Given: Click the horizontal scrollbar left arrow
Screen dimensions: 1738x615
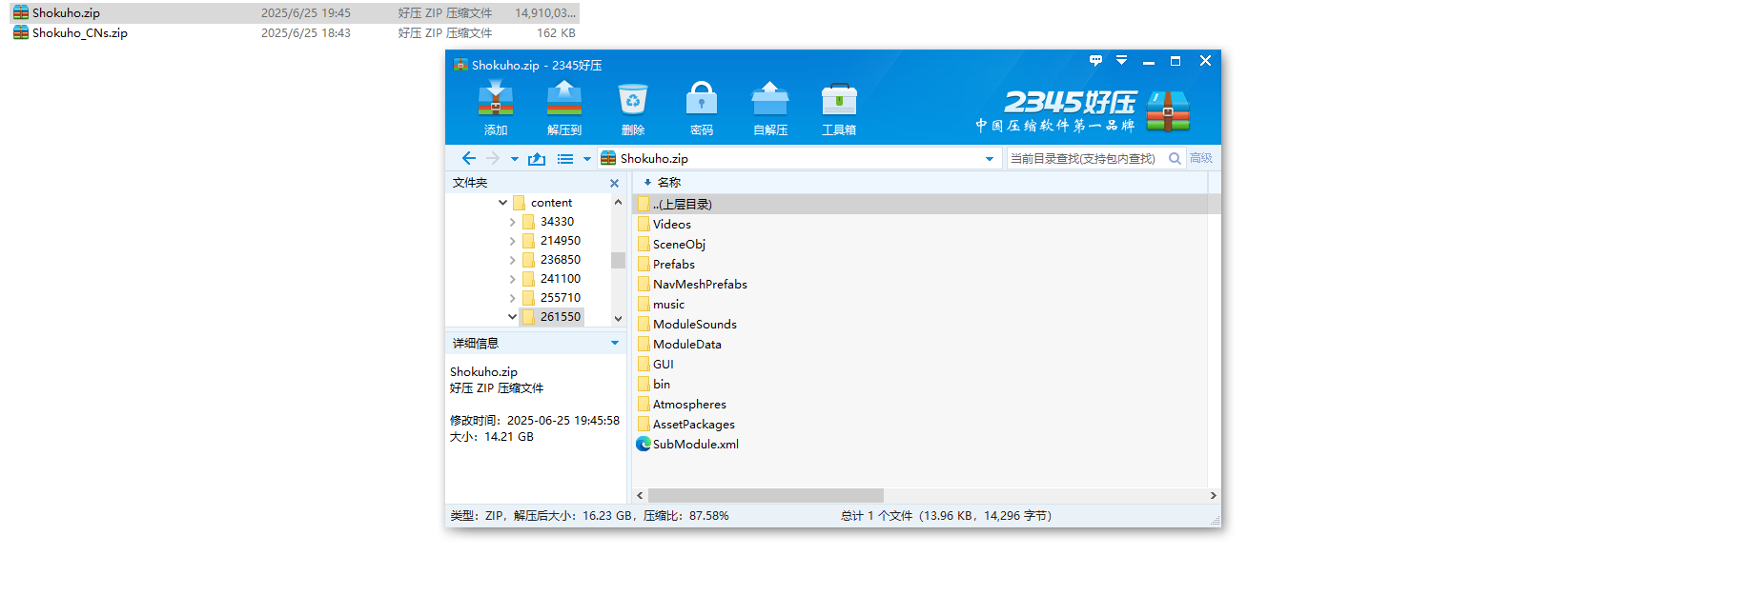Looking at the screenshot, I should point(640,495).
